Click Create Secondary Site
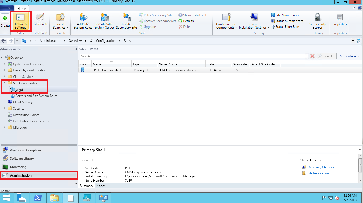 [x=126, y=21]
